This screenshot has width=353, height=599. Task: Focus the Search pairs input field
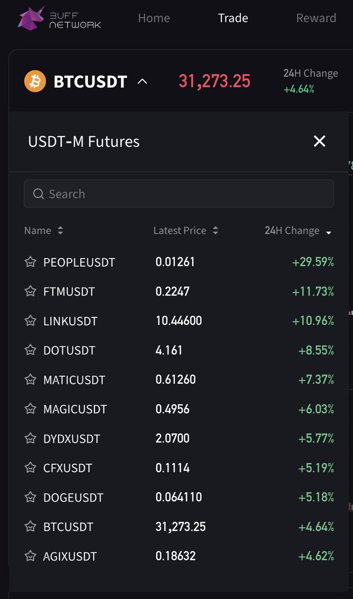pos(179,194)
